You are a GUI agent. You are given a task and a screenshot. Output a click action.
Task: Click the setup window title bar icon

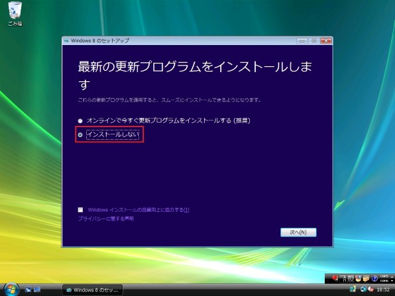click(x=66, y=40)
